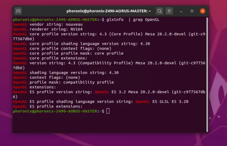Click the wrapped text 7db6)

[19, 68]
